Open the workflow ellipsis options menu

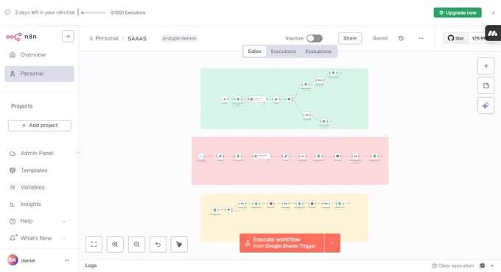click(421, 38)
